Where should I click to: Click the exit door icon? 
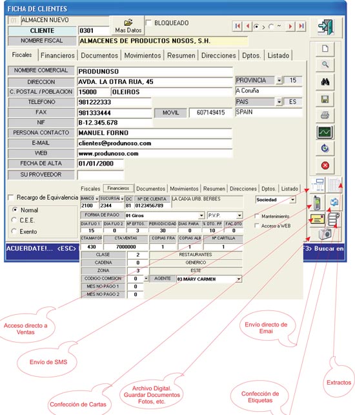coord(326,27)
